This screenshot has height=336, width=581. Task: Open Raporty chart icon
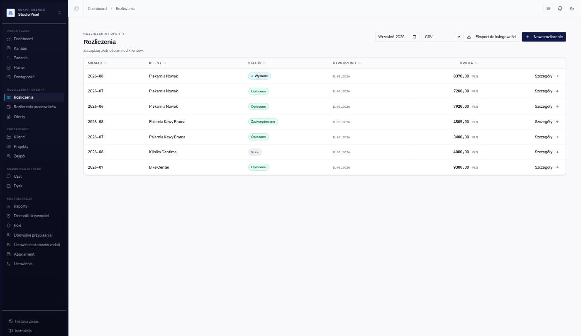coord(9,206)
